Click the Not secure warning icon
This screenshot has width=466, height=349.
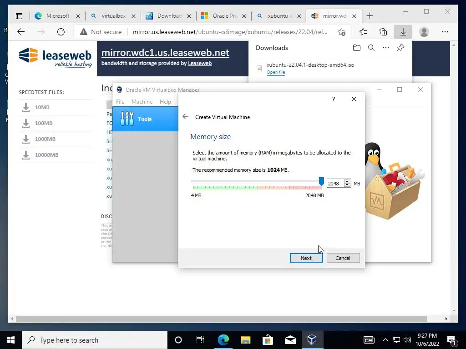coord(84,32)
